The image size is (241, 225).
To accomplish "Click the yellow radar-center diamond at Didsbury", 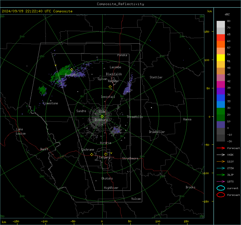I will coord(102,117).
